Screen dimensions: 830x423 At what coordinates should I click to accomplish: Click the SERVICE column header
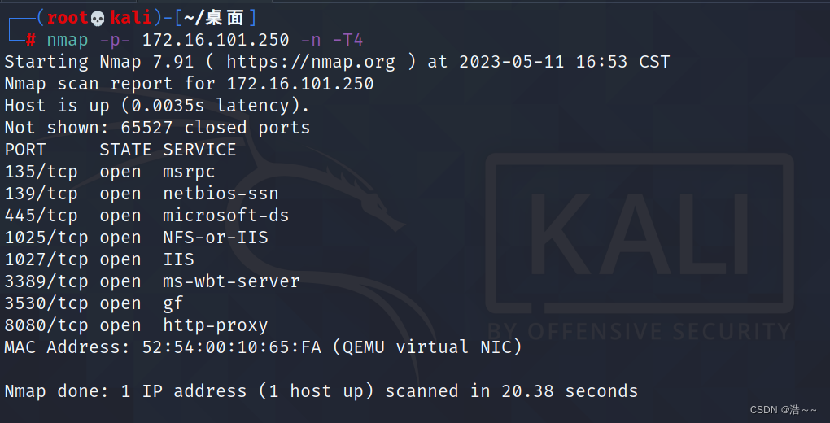[199, 150]
